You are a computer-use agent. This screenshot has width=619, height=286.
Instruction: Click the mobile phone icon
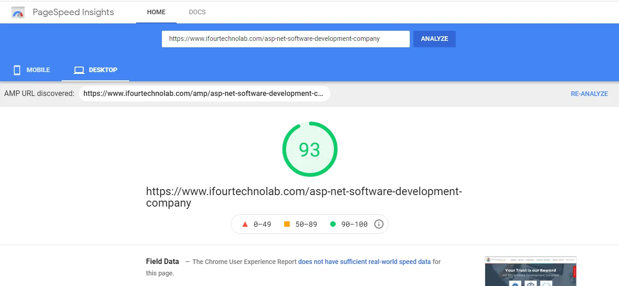(x=17, y=70)
